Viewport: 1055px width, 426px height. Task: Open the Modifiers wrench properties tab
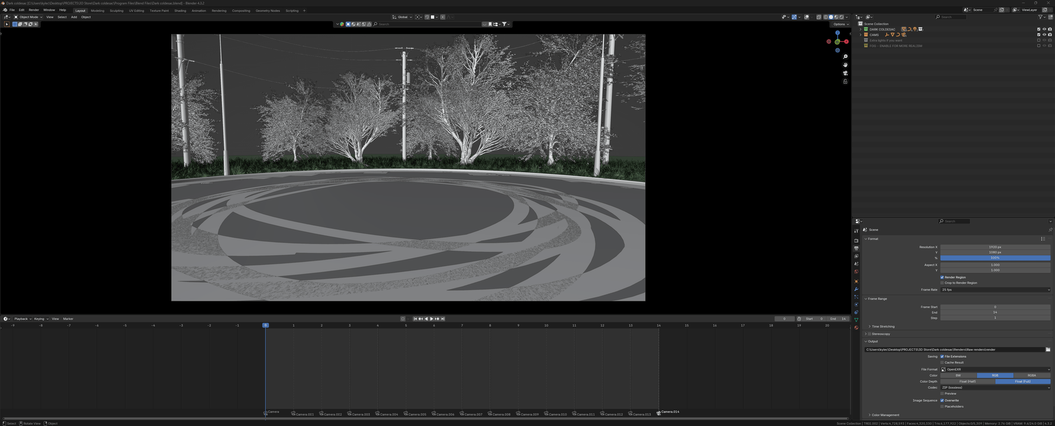(857, 289)
